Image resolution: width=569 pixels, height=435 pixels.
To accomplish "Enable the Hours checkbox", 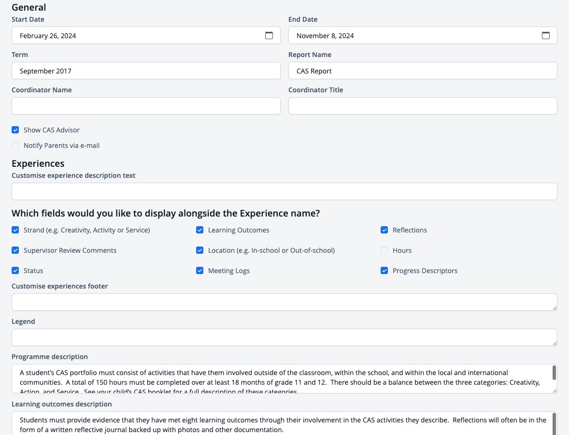I will 384,250.
